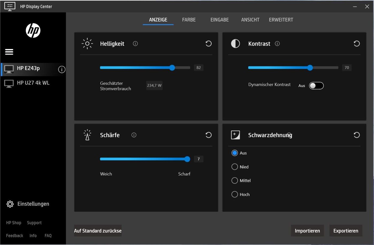The height and width of the screenshot is (245, 374).
Task: Minimize the HP Display Center window
Action: click(355, 6)
